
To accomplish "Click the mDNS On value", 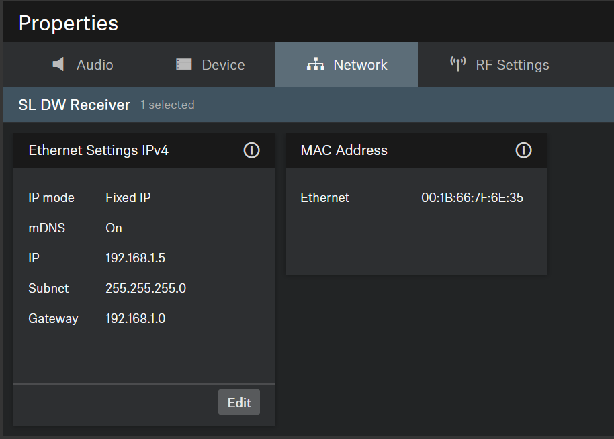I will pos(114,228).
